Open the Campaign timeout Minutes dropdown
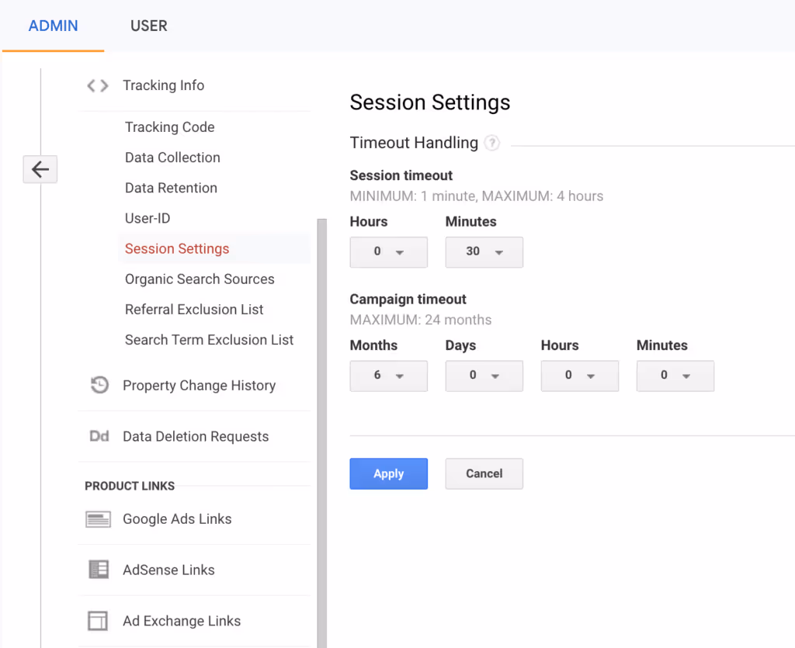The height and width of the screenshot is (648, 795). point(675,376)
